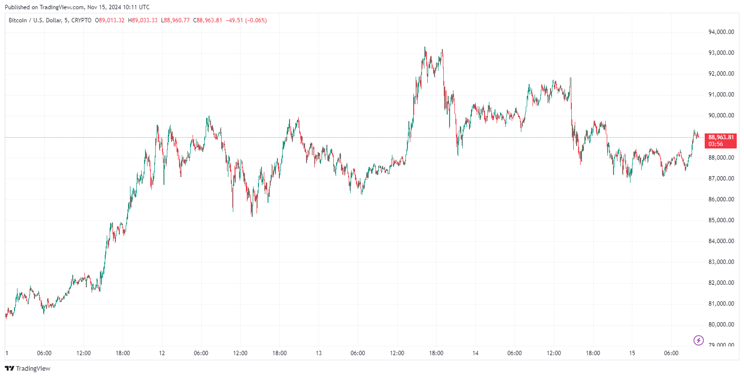This screenshot has width=744, height=377.
Task: Click the close value C88,963.81
Action: tap(208, 20)
